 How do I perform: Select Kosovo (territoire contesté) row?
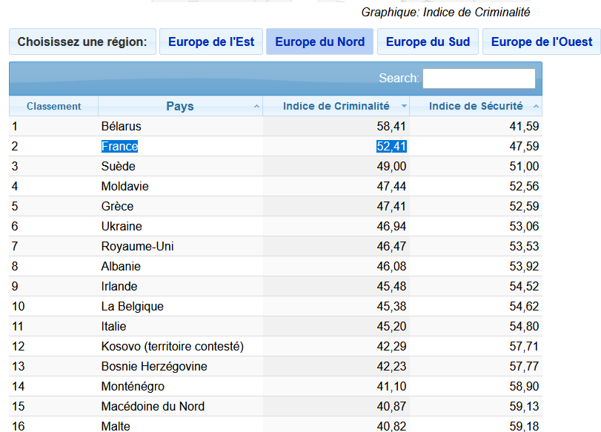point(172,347)
